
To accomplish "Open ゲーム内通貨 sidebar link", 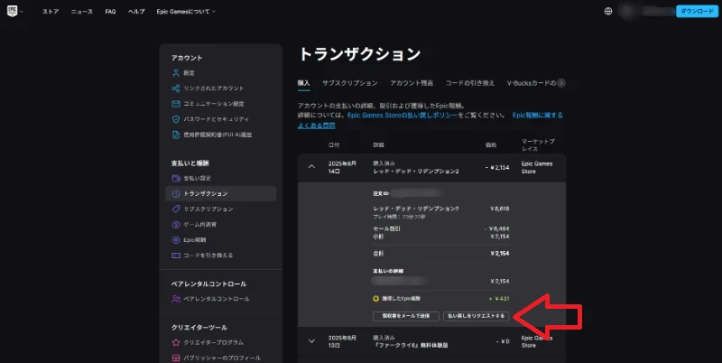I will point(199,224).
